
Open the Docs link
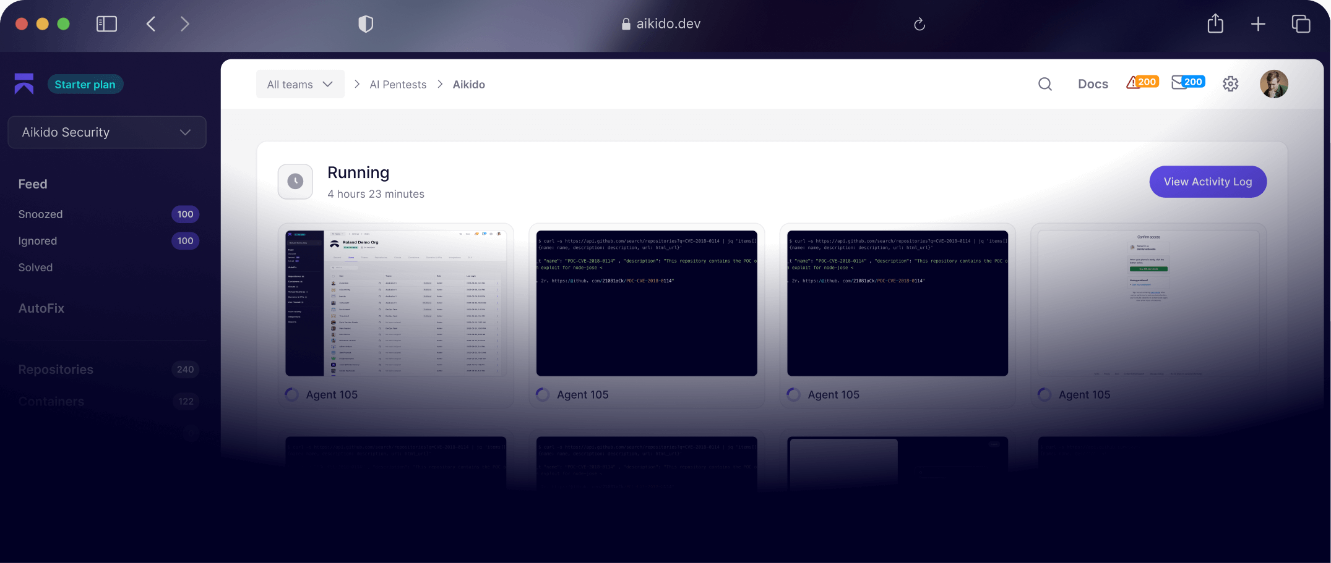(x=1093, y=84)
